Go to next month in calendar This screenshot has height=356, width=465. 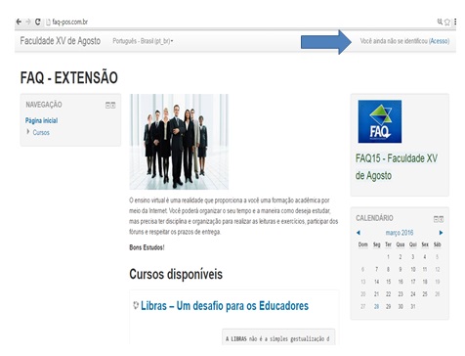(x=441, y=233)
